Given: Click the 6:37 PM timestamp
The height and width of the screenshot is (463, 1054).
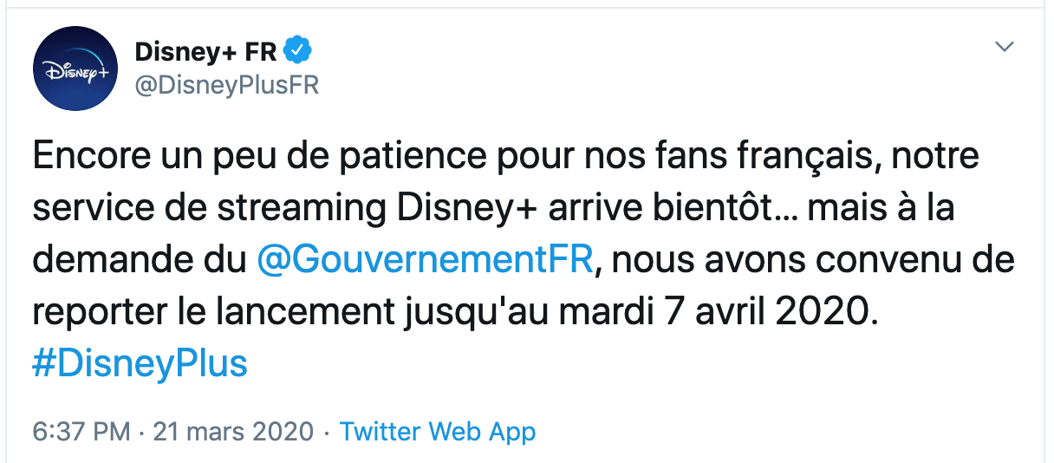Looking at the screenshot, I should point(81,431).
